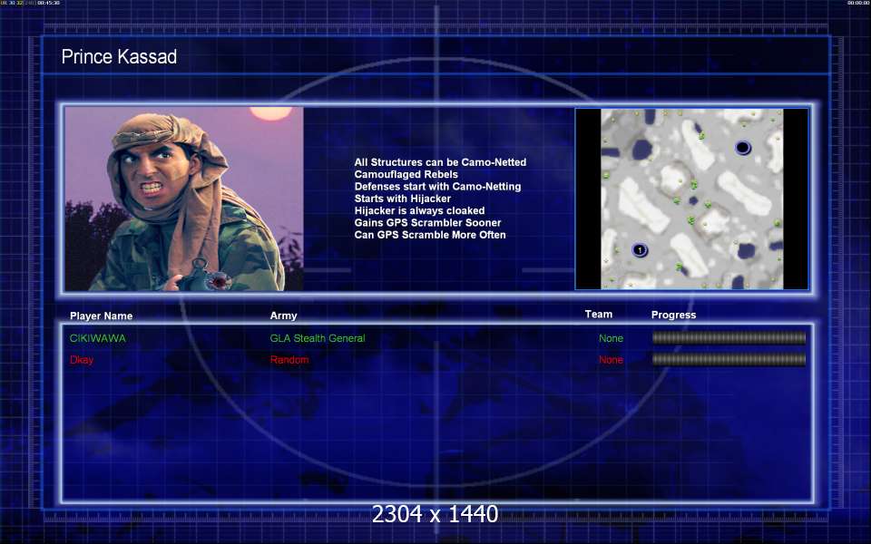The width and height of the screenshot is (871, 544).
Task: Click the Army column header
Action: pos(283,316)
